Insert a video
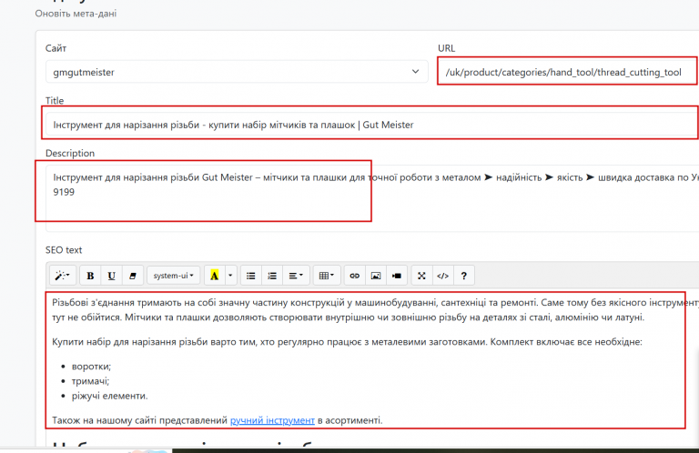The width and height of the screenshot is (699, 453). (397, 276)
